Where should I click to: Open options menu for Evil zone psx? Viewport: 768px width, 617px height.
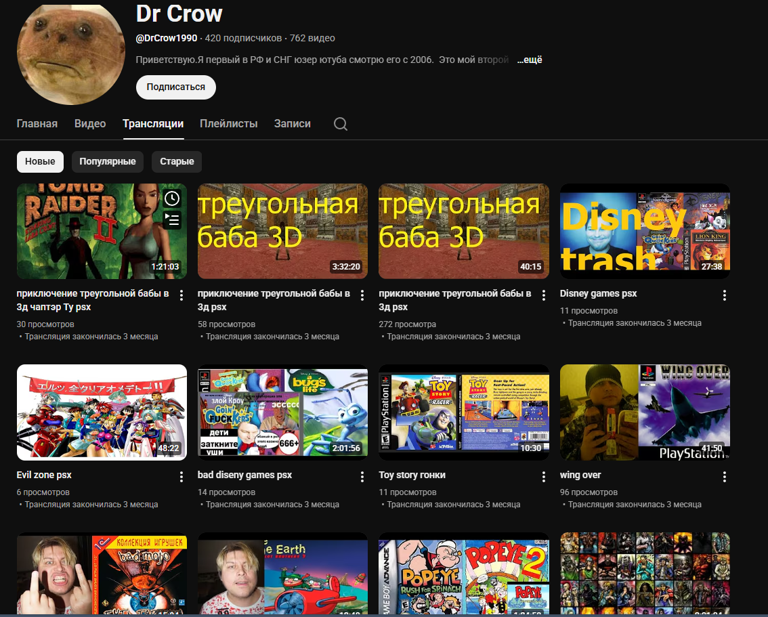(x=182, y=476)
